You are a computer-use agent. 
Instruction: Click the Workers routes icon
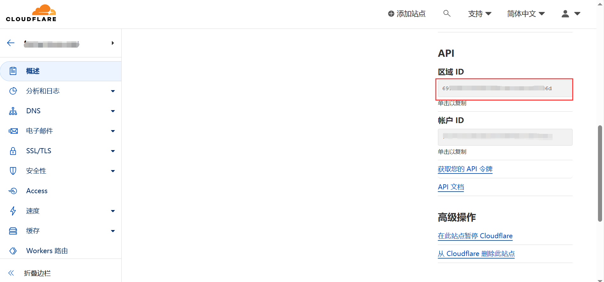pos(13,251)
